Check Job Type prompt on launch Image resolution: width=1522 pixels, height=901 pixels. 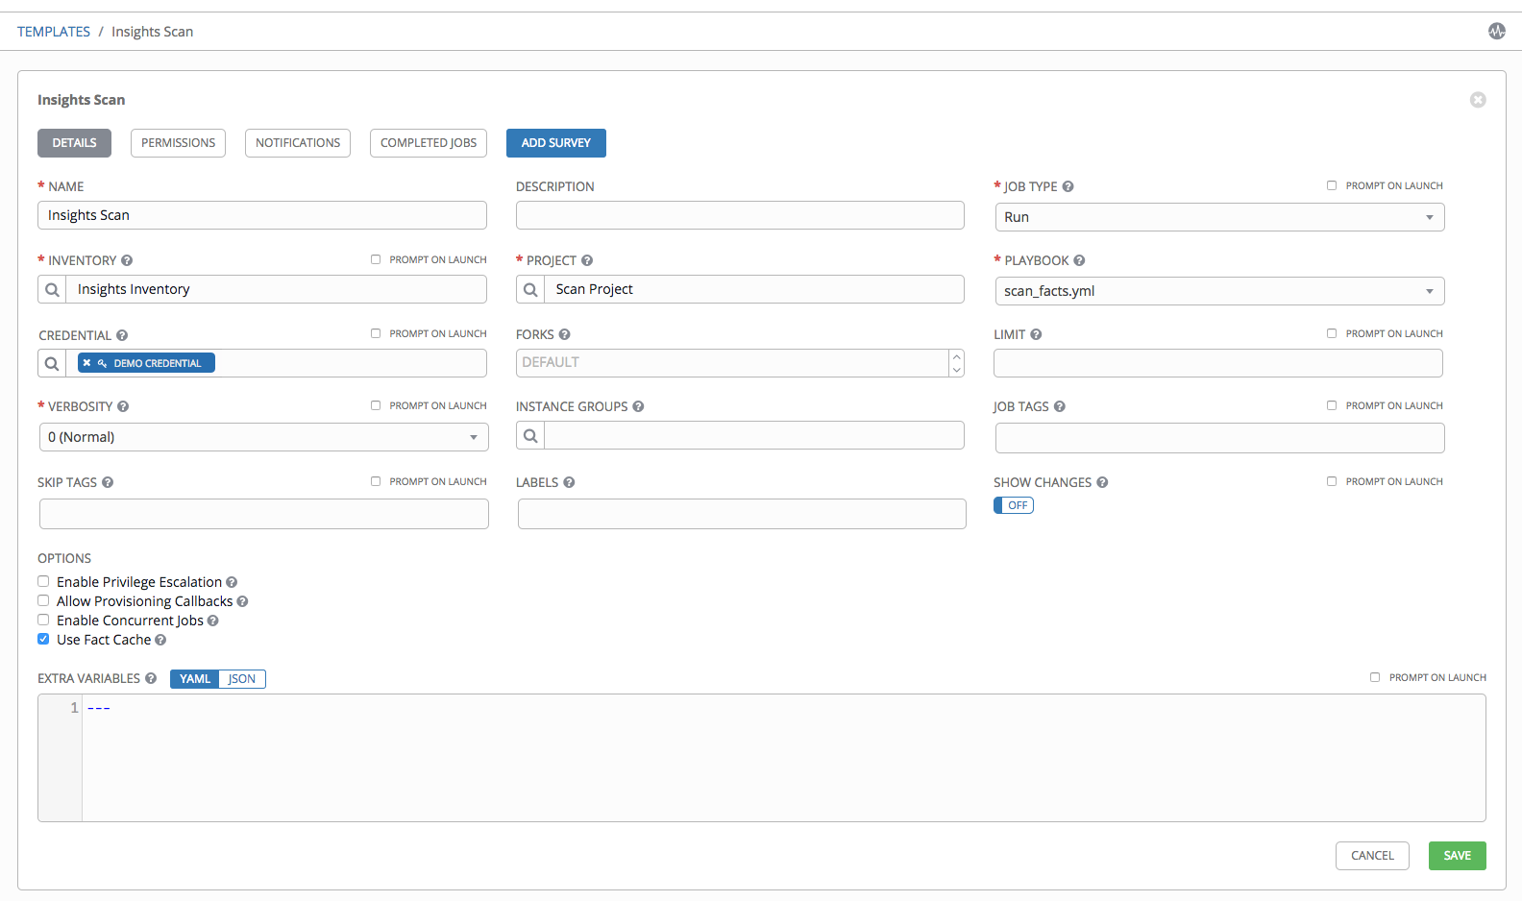(1332, 185)
